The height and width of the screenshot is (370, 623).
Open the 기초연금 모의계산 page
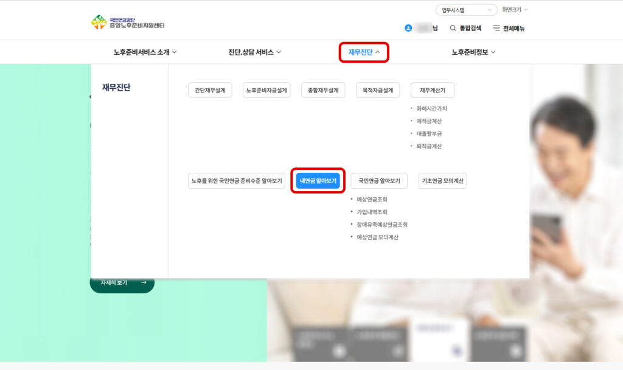(x=443, y=181)
